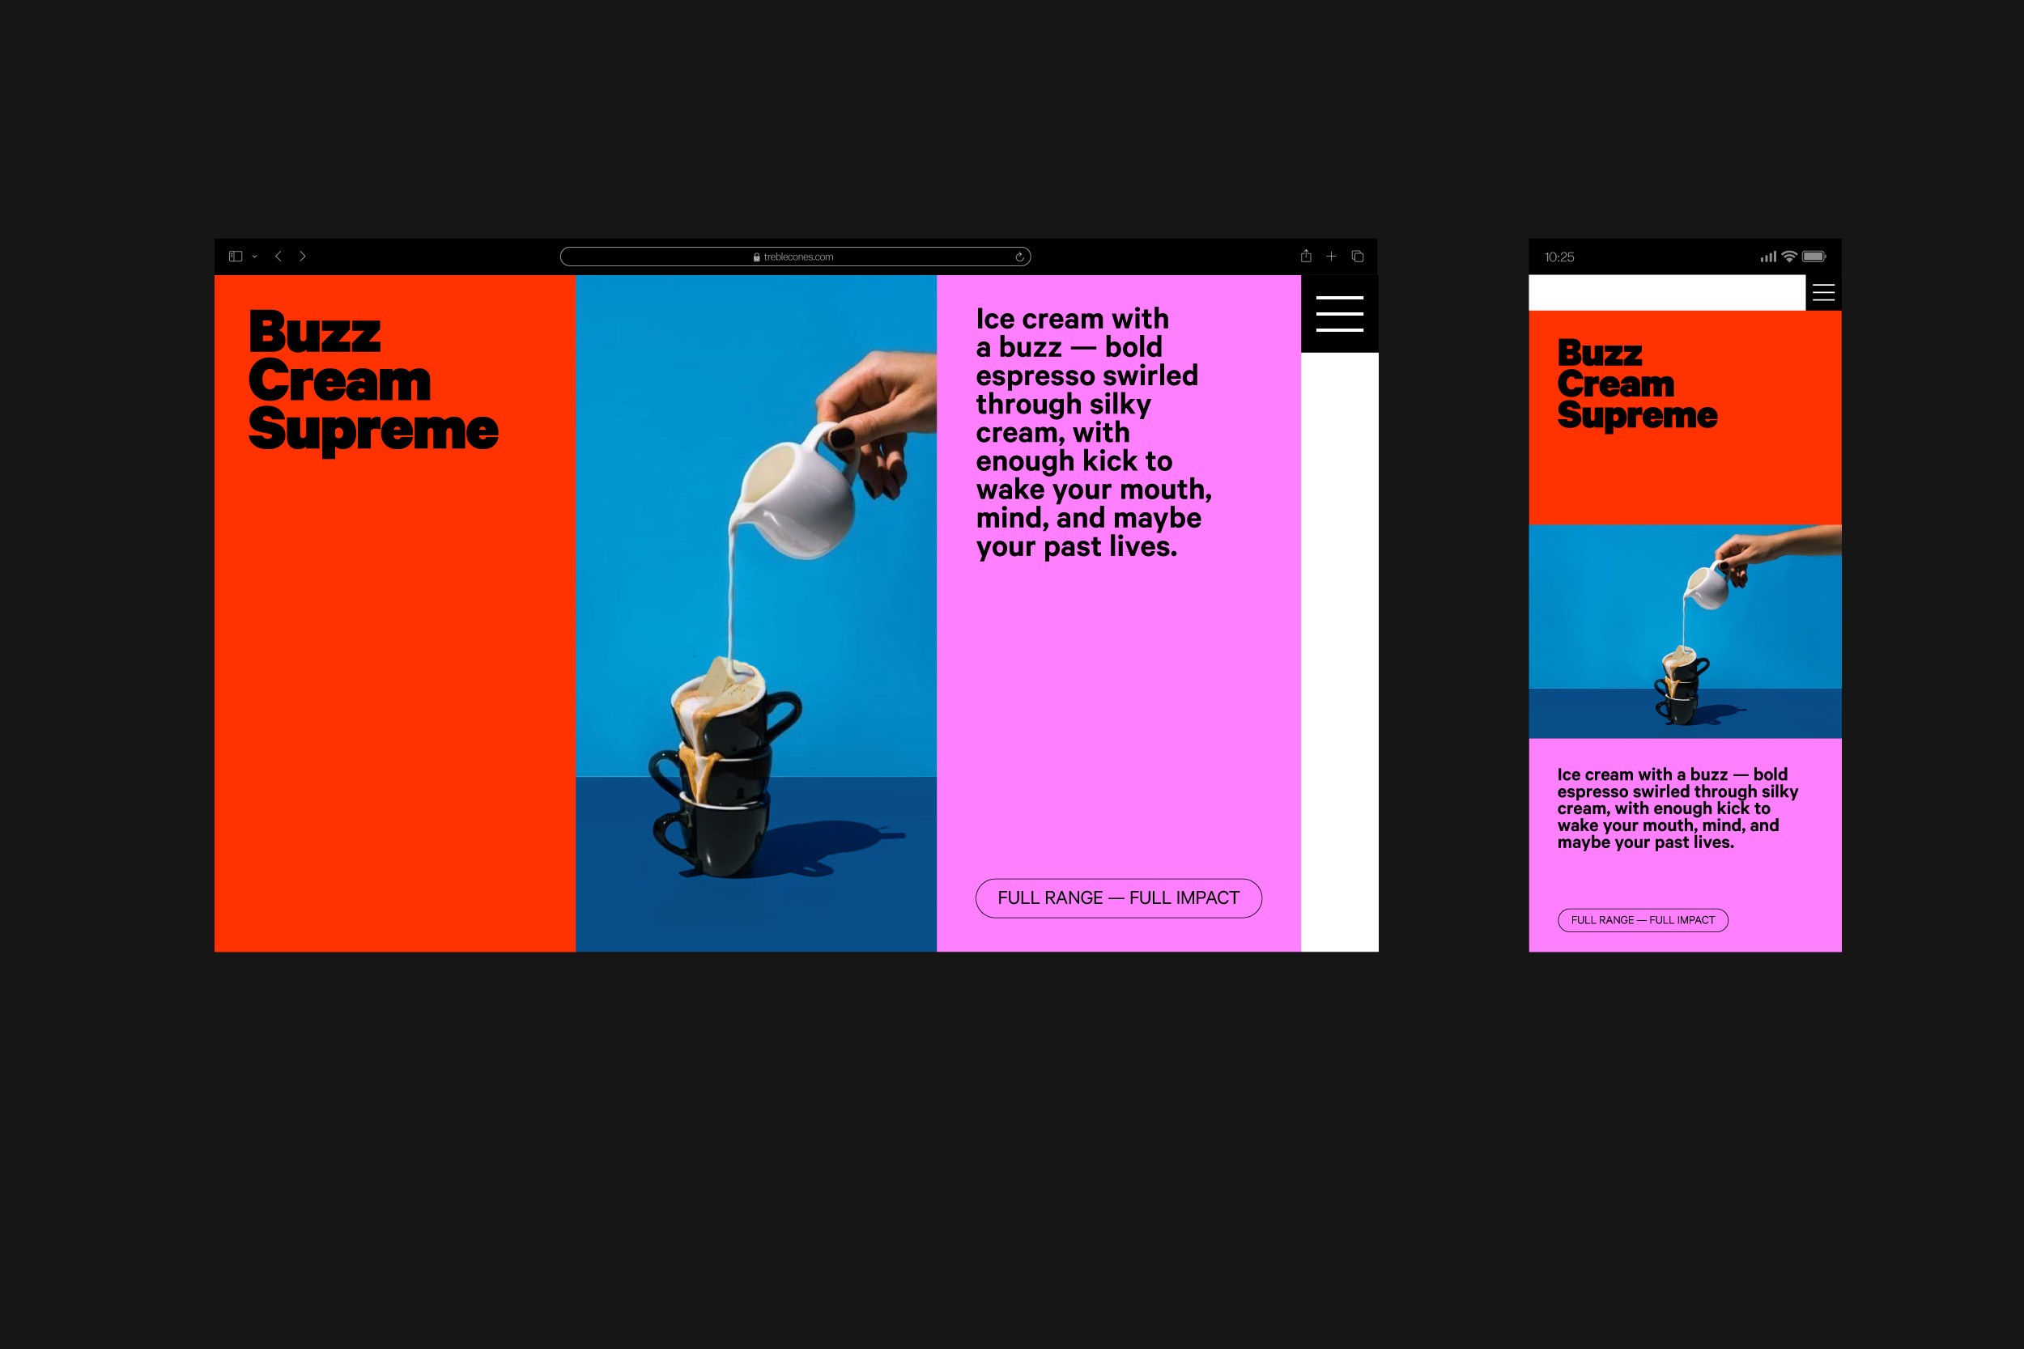Click the lock icon in address bar
Viewport: 2024px width, 1349px height.
coord(756,257)
